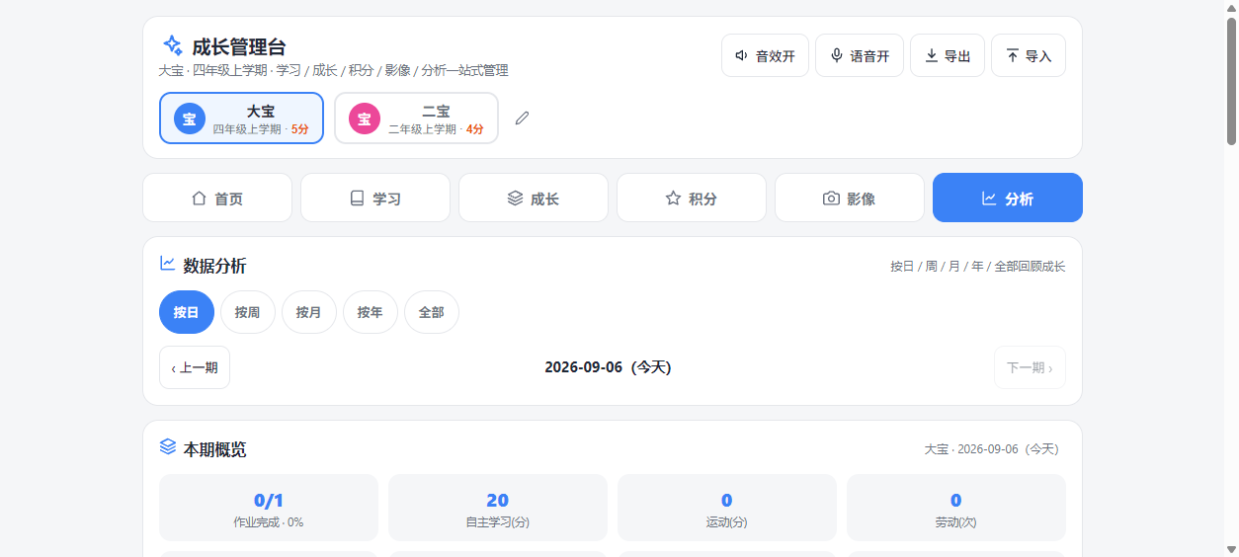The height and width of the screenshot is (557, 1239).
Task: Go to previous period with 上一期
Action: point(195,367)
